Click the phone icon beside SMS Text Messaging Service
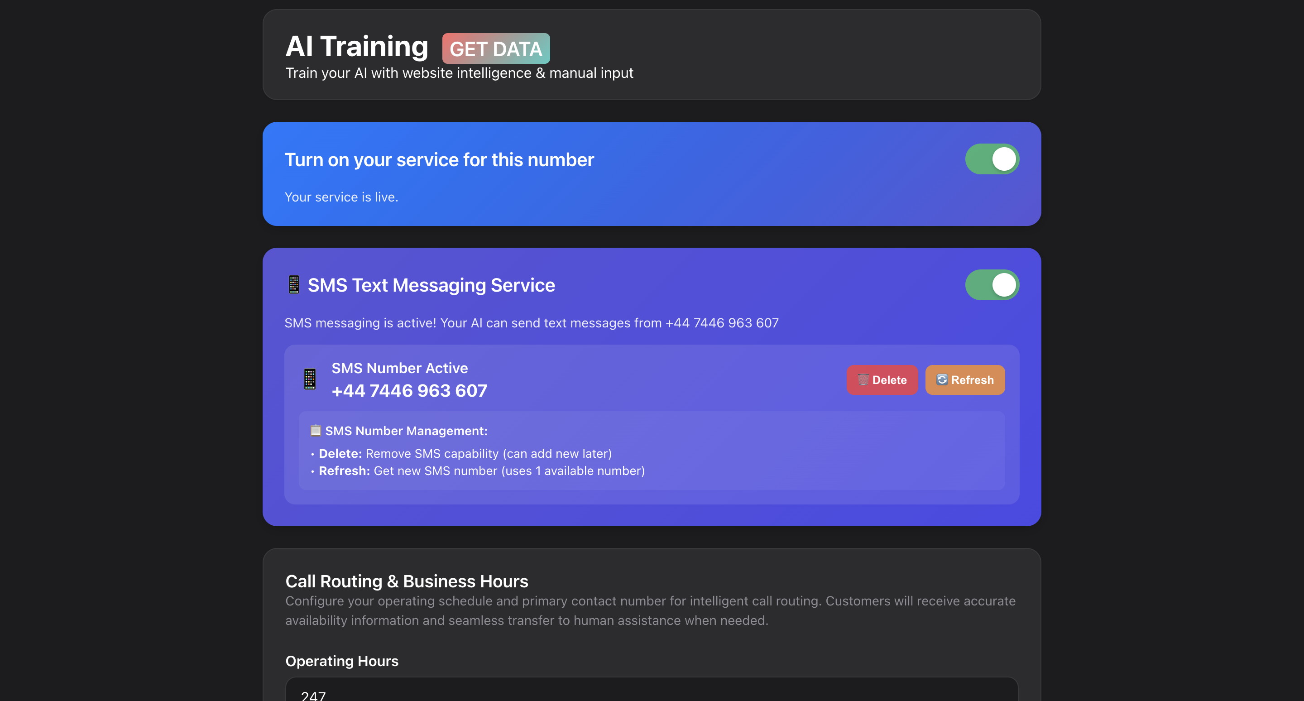This screenshot has height=701, width=1304. pos(293,285)
